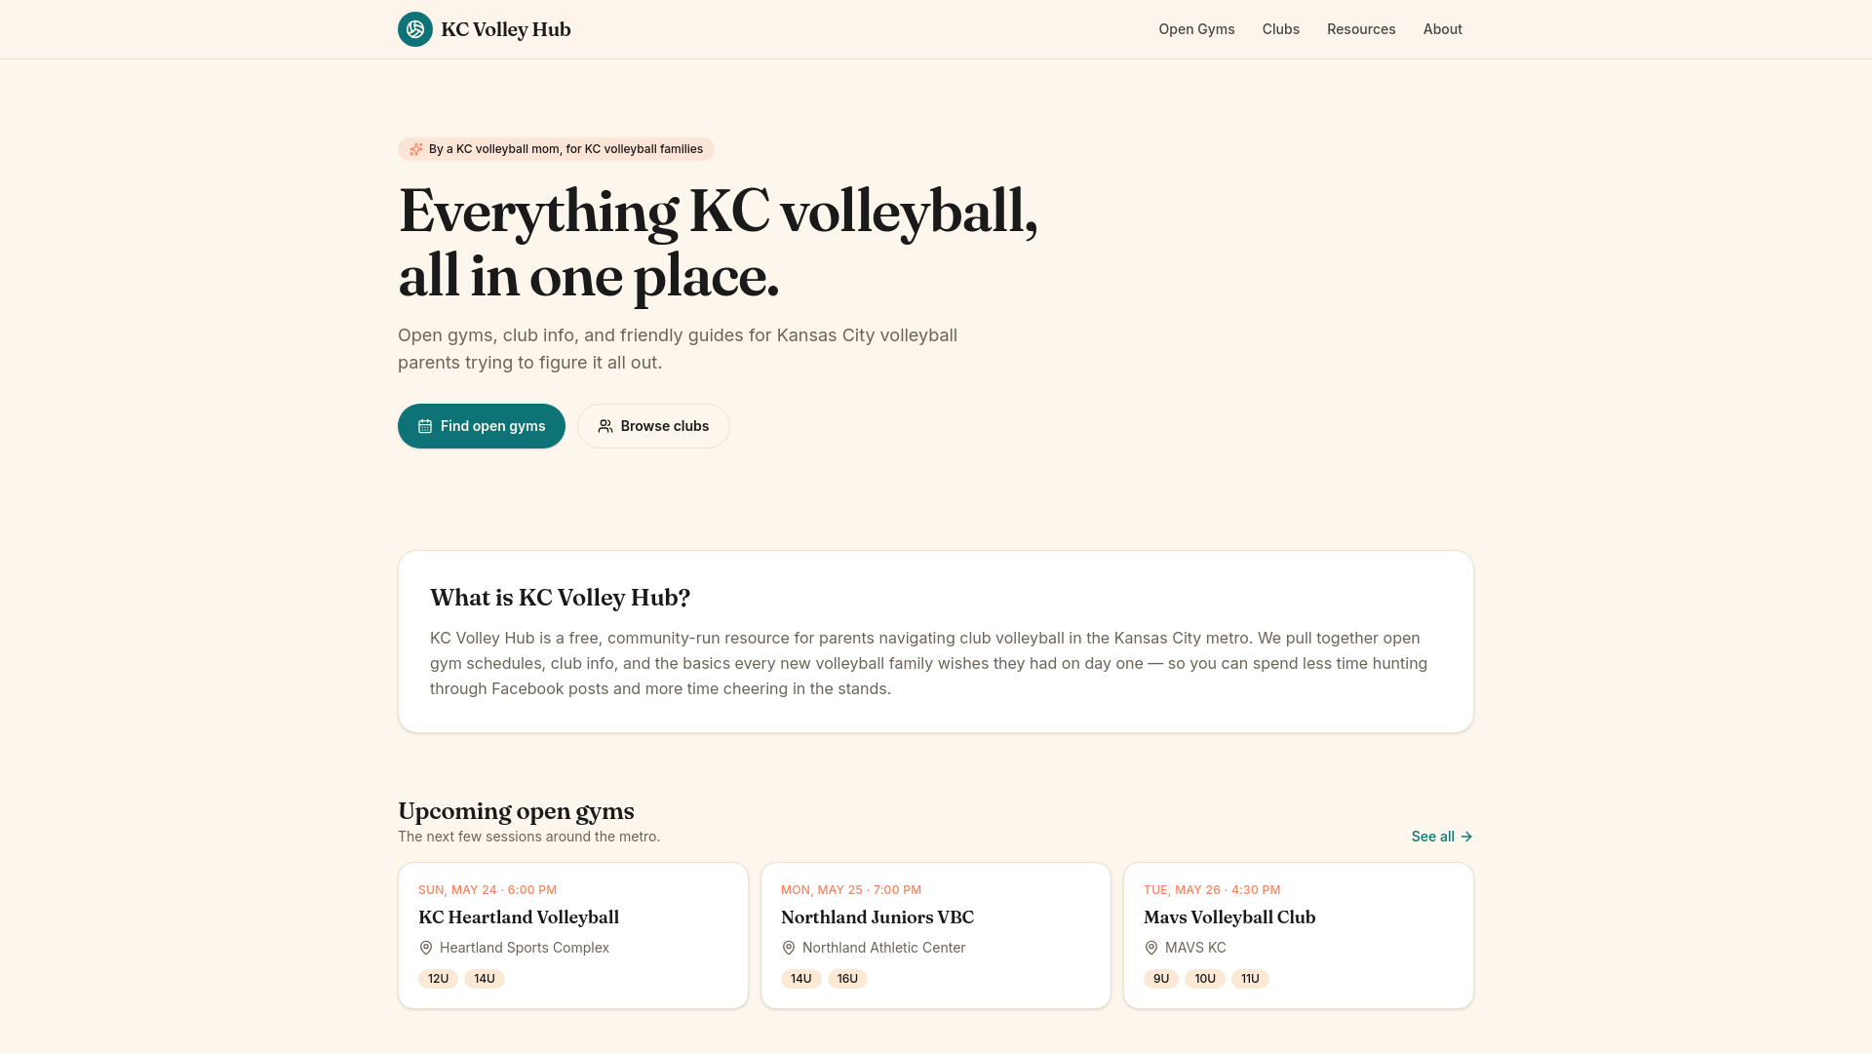Open the KC Heartland Volleyball card

pyautogui.click(x=573, y=935)
